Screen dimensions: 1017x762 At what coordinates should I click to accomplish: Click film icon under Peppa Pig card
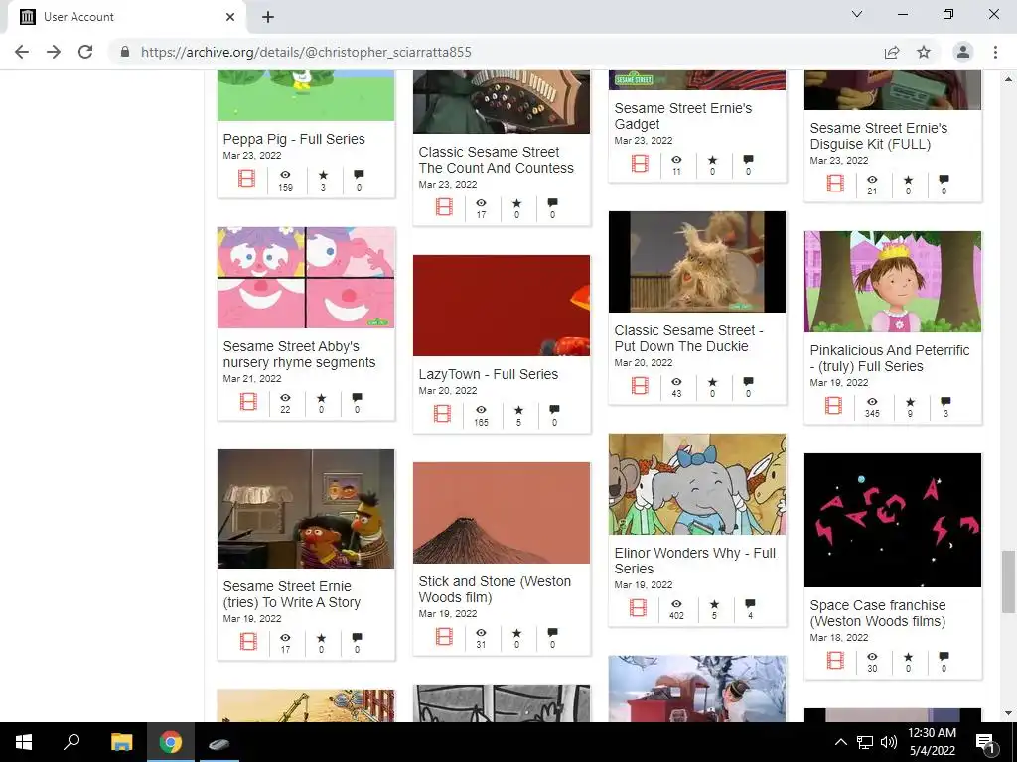[247, 178]
